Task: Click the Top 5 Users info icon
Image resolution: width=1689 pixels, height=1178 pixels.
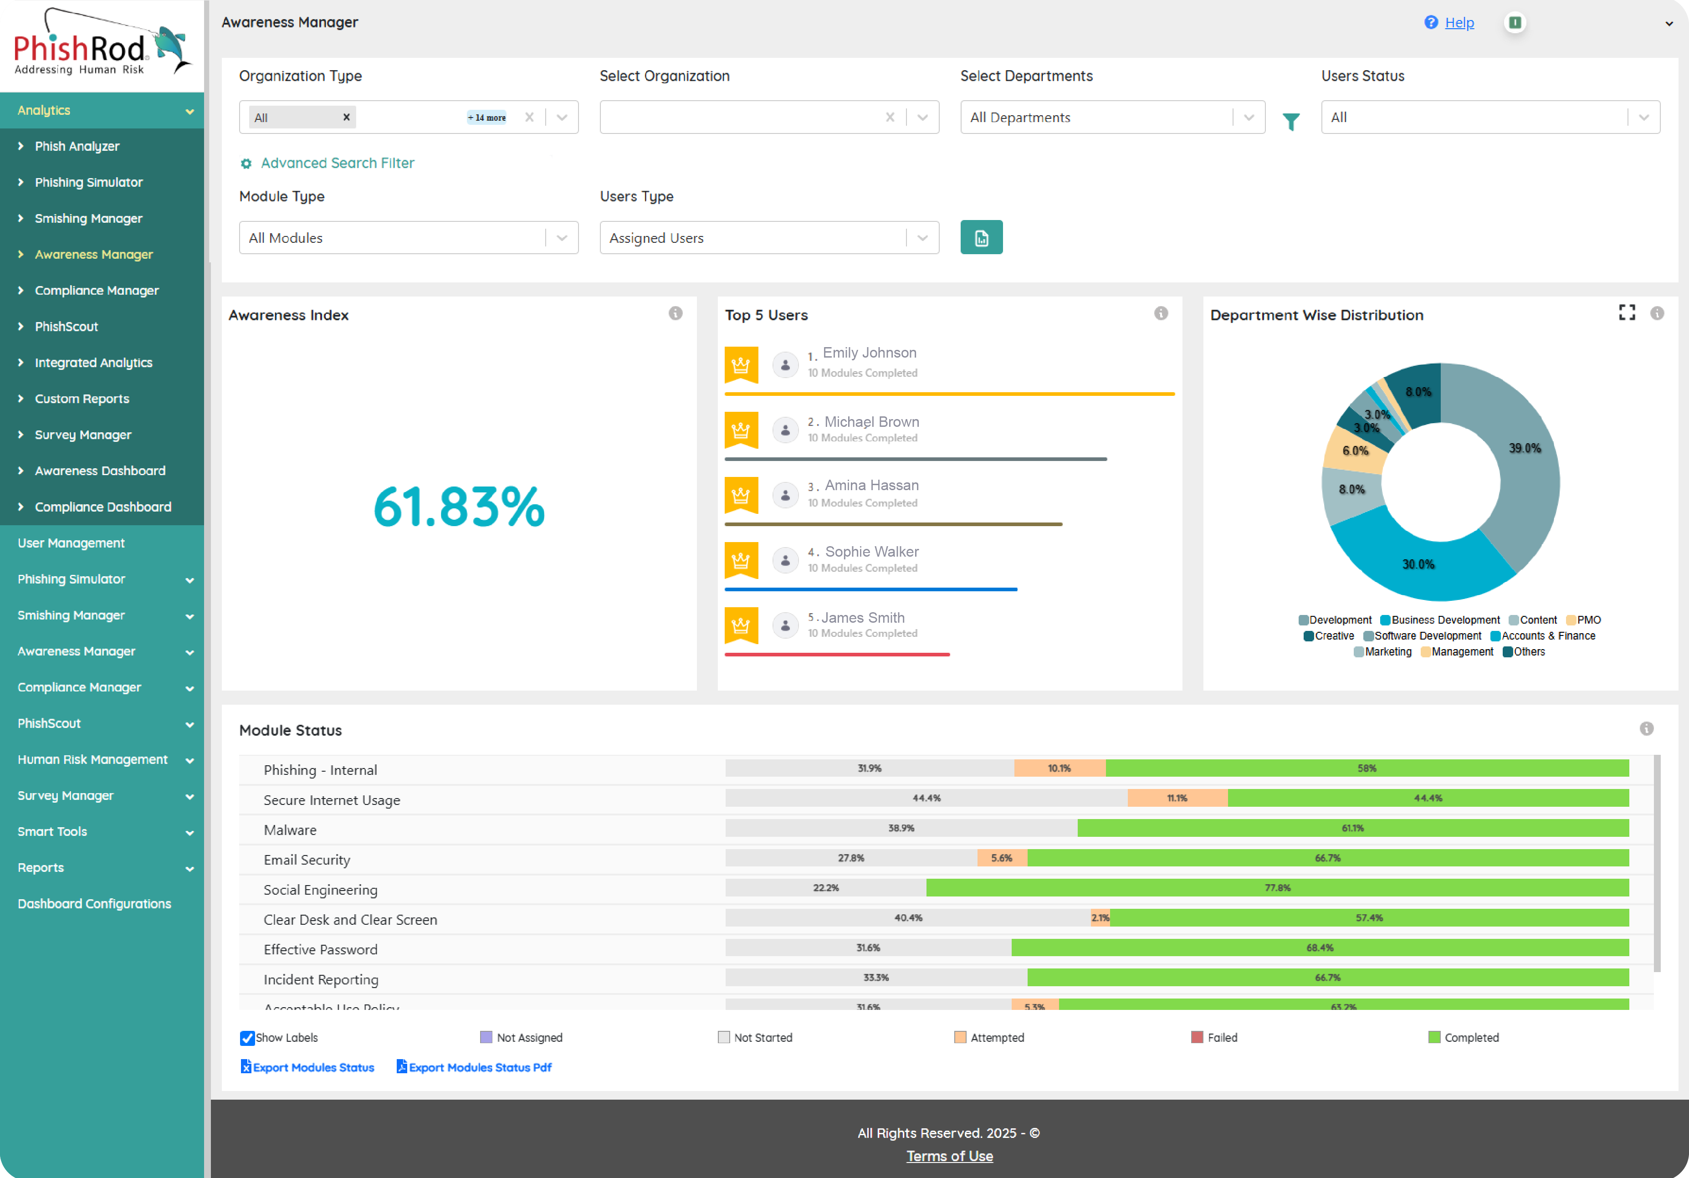Action: [x=1161, y=313]
